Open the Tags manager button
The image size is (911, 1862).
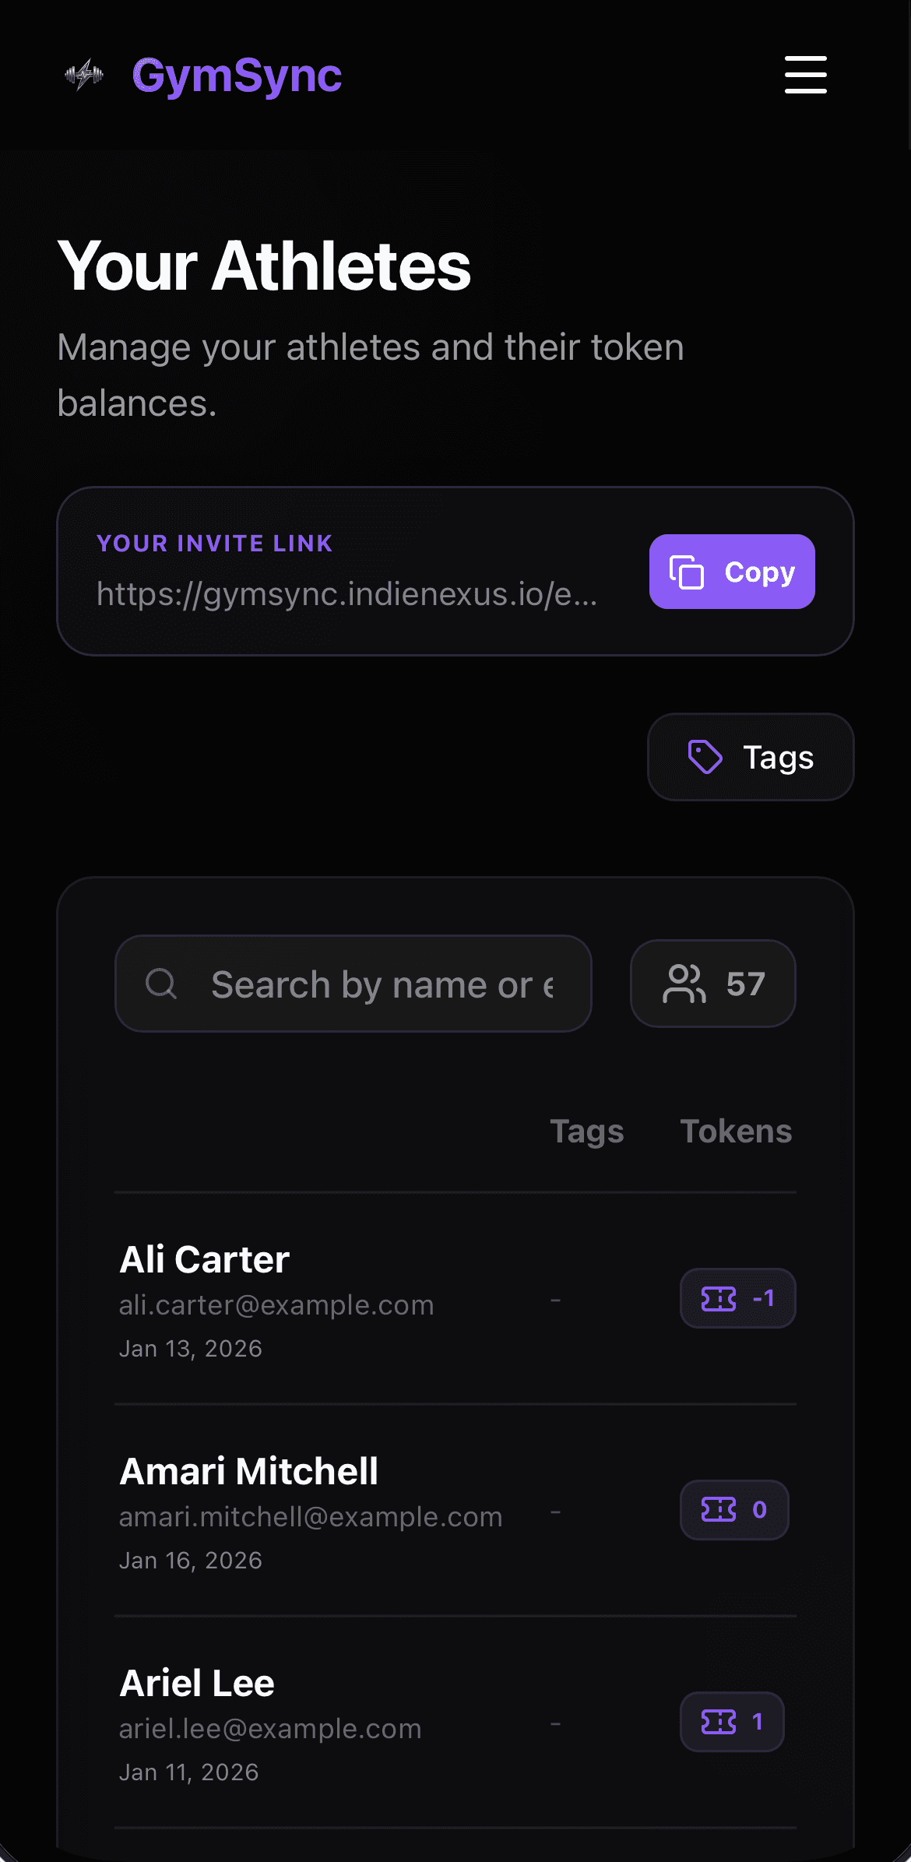(751, 757)
